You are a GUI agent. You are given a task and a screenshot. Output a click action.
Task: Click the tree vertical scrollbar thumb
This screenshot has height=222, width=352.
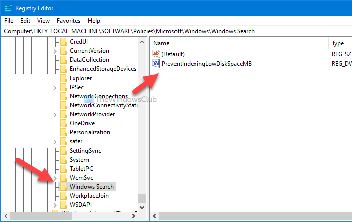click(x=142, y=198)
